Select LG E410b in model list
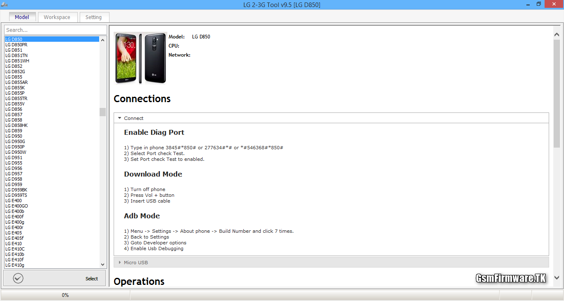Screen dimensions: 564x301 [52, 254]
